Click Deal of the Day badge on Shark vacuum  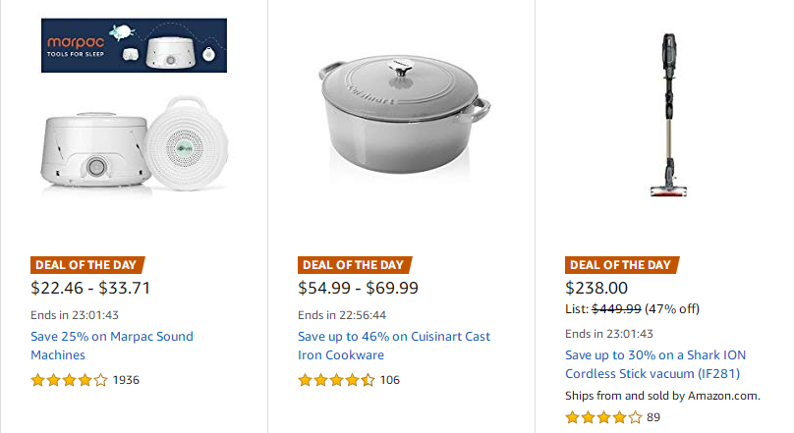(x=622, y=265)
